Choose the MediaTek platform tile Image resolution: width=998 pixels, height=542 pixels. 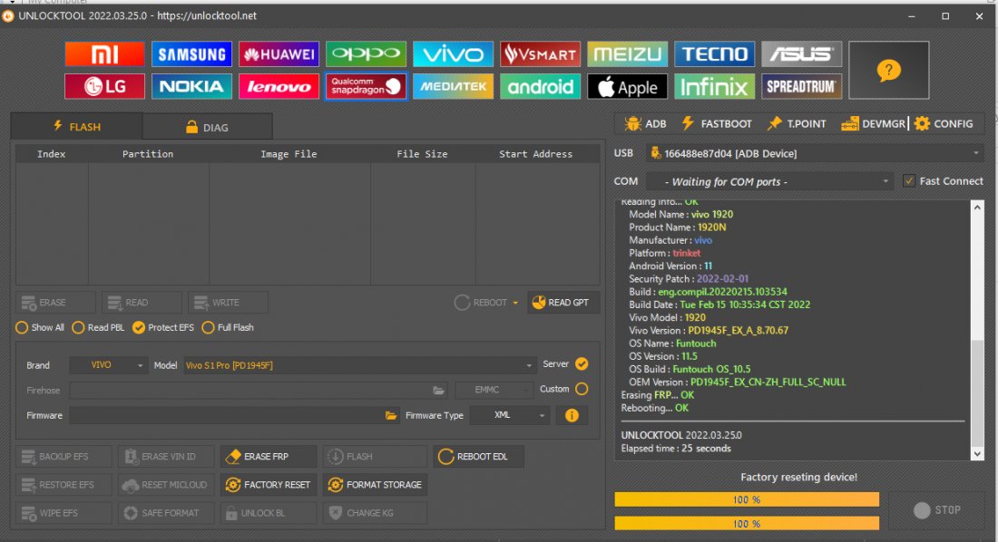click(453, 86)
